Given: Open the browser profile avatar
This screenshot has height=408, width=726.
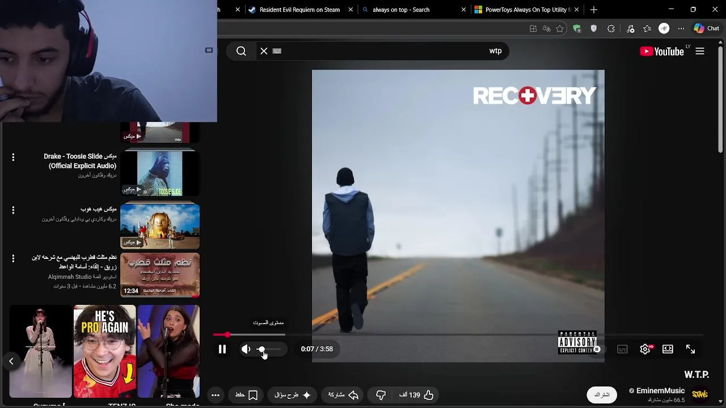Looking at the screenshot, I should (x=664, y=28).
